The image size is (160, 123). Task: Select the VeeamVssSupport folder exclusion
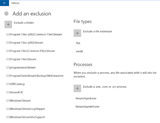(26, 117)
